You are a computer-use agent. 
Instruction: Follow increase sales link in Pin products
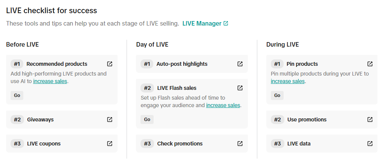click(287, 81)
